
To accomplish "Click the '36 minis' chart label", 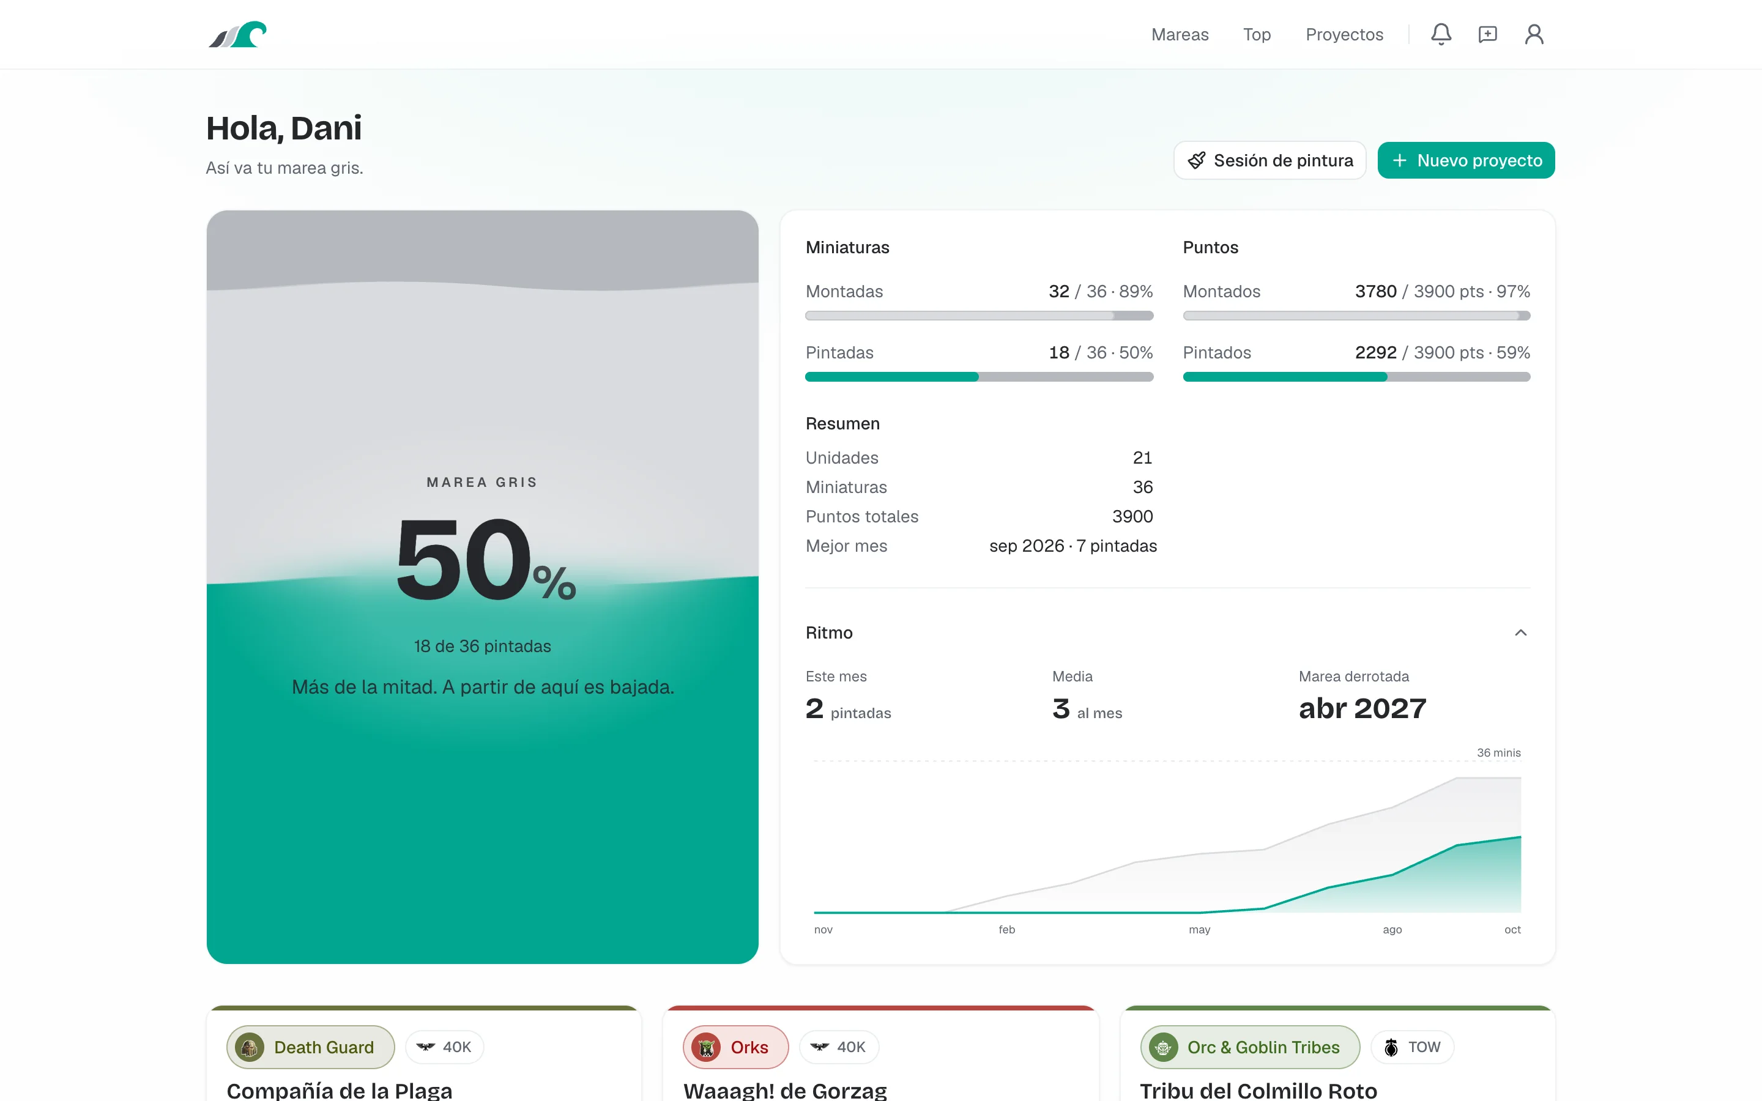I will [1498, 753].
